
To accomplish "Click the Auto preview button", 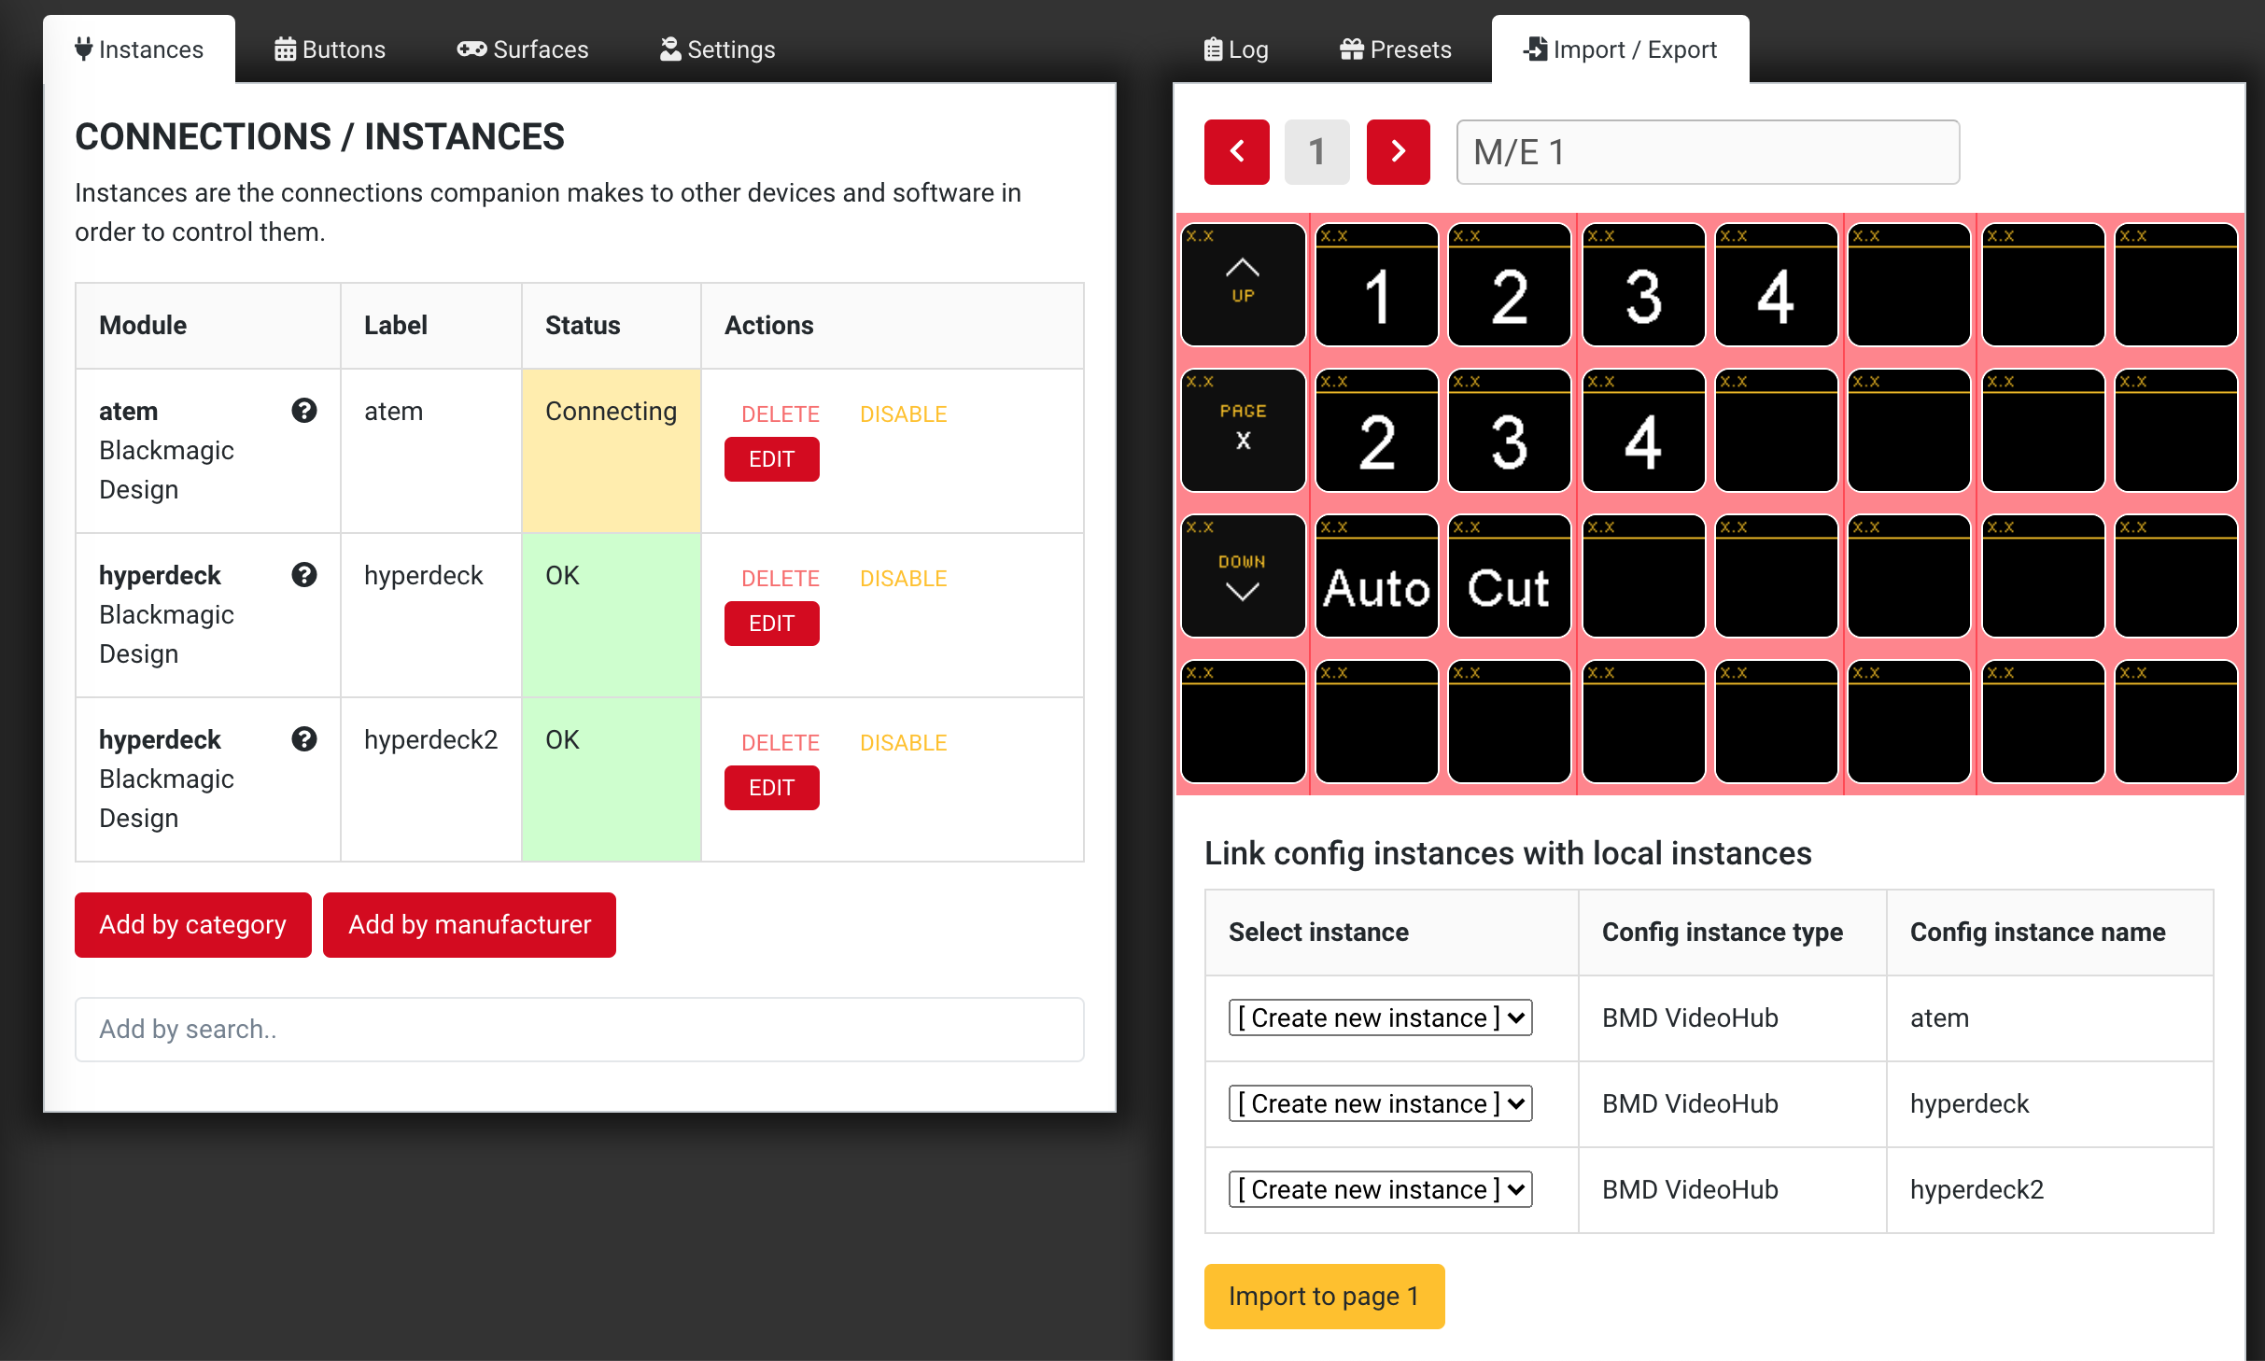I will pyautogui.click(x=1376, y=576).
